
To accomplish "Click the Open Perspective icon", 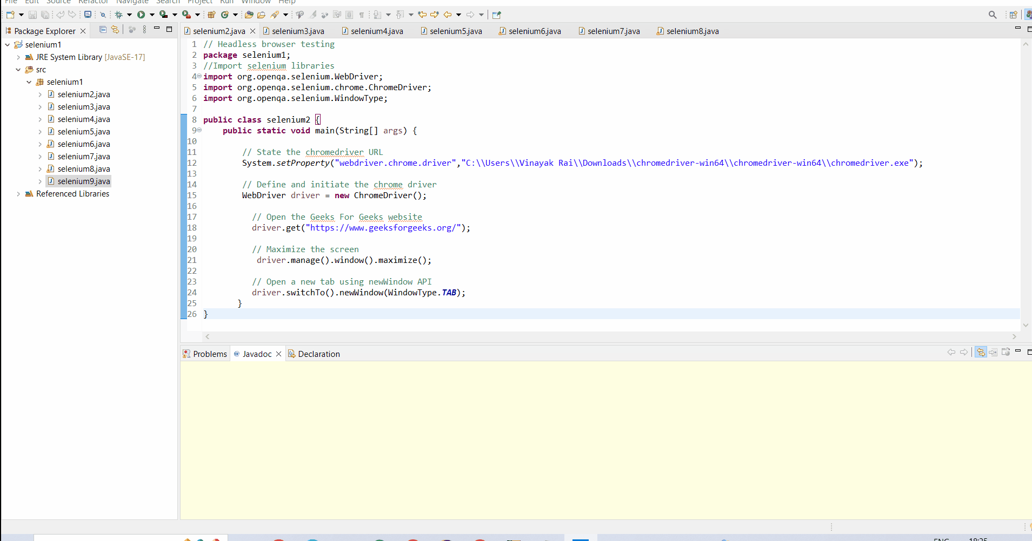I will coord(1013,15).
